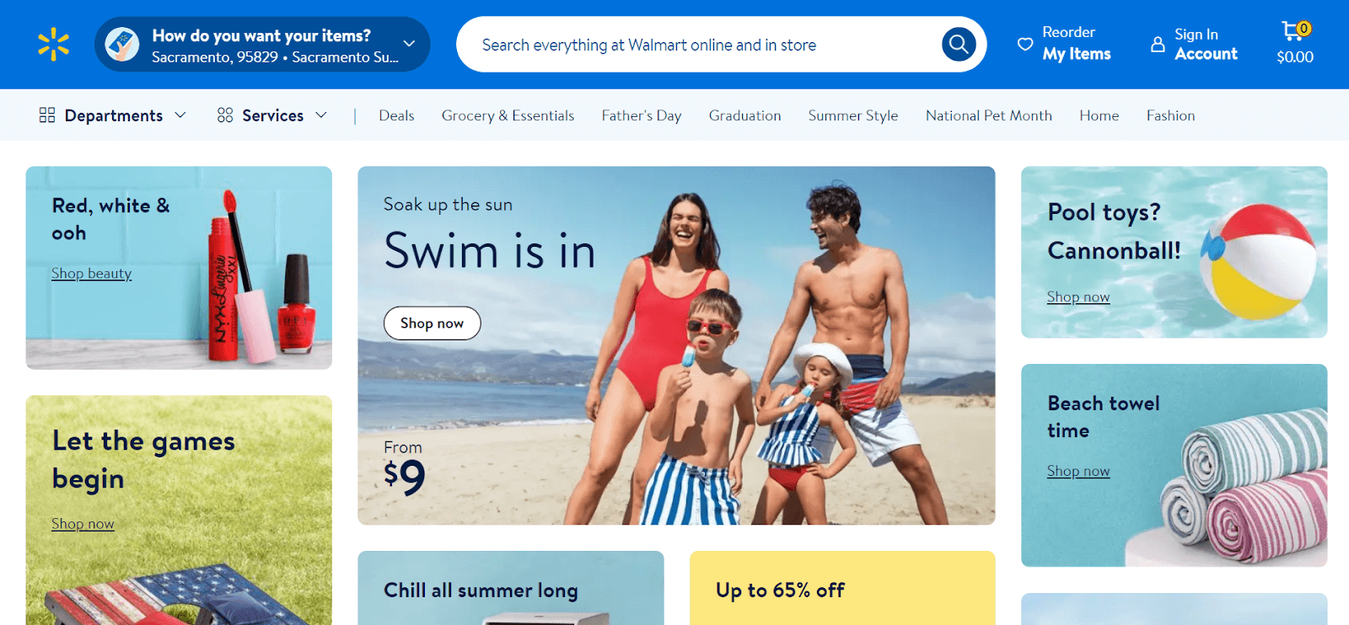This screenshot has height=625, width=1349.
Task: Open the Grocery & Essentials menu item
Action: [508, 115]
